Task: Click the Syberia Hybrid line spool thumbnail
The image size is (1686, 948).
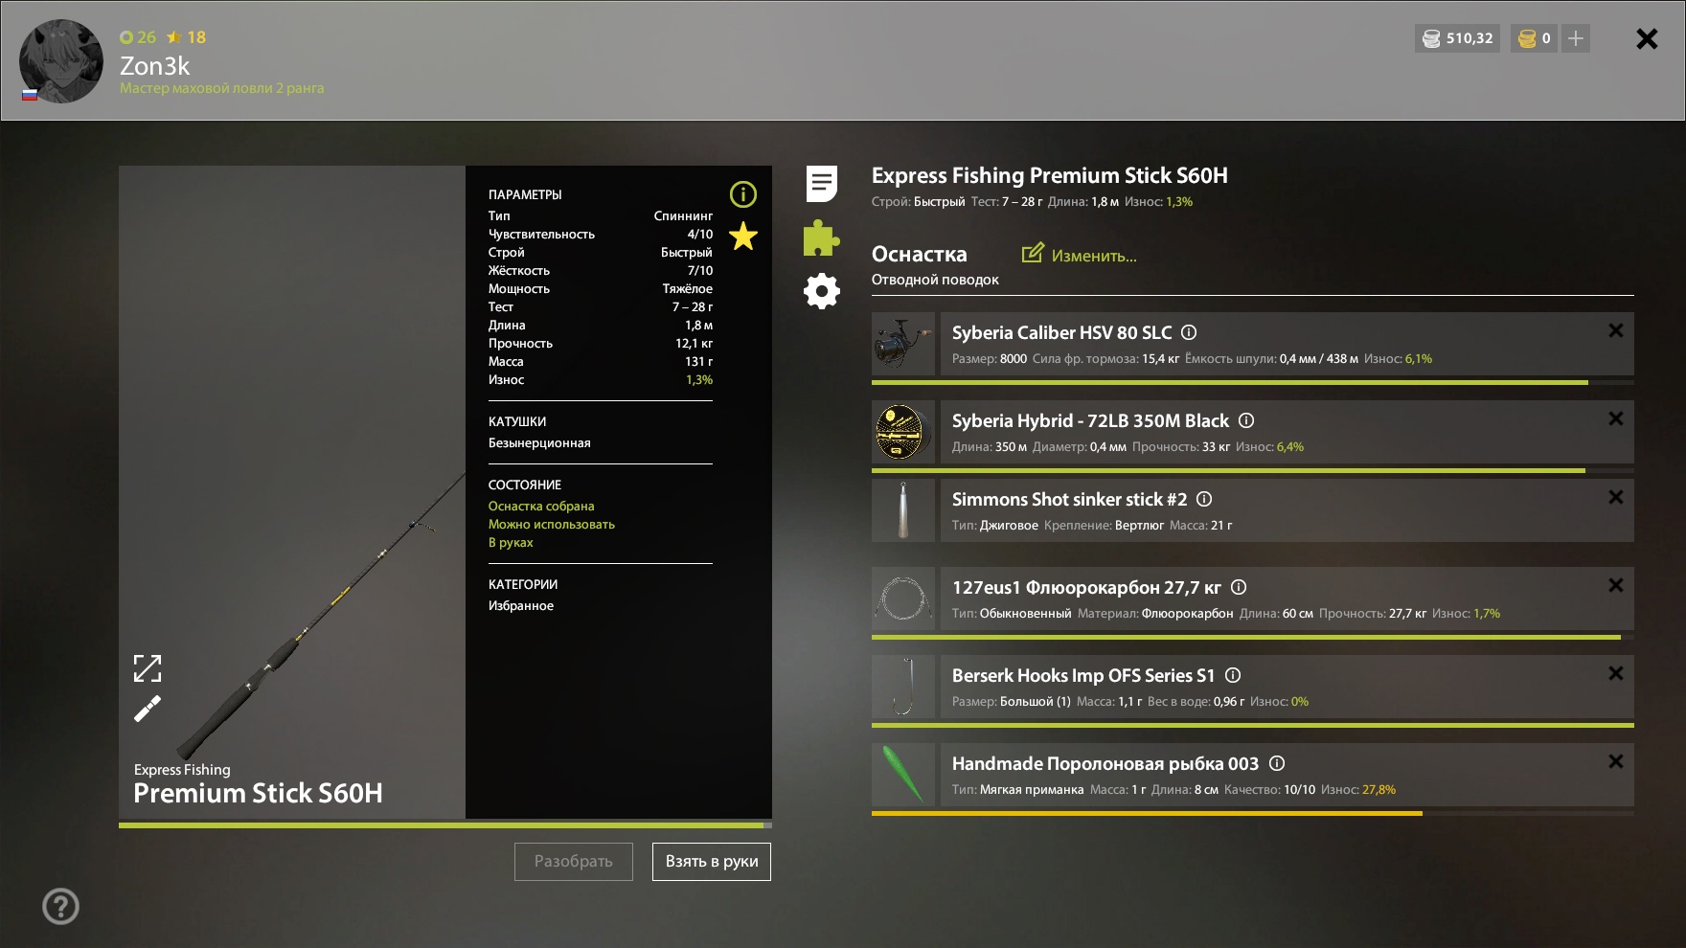Action: click(903, 432)
